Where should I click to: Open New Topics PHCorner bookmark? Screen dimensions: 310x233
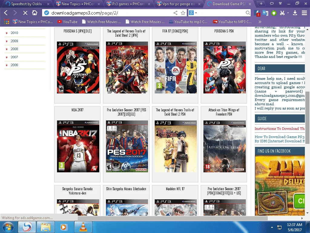point(33,22)
